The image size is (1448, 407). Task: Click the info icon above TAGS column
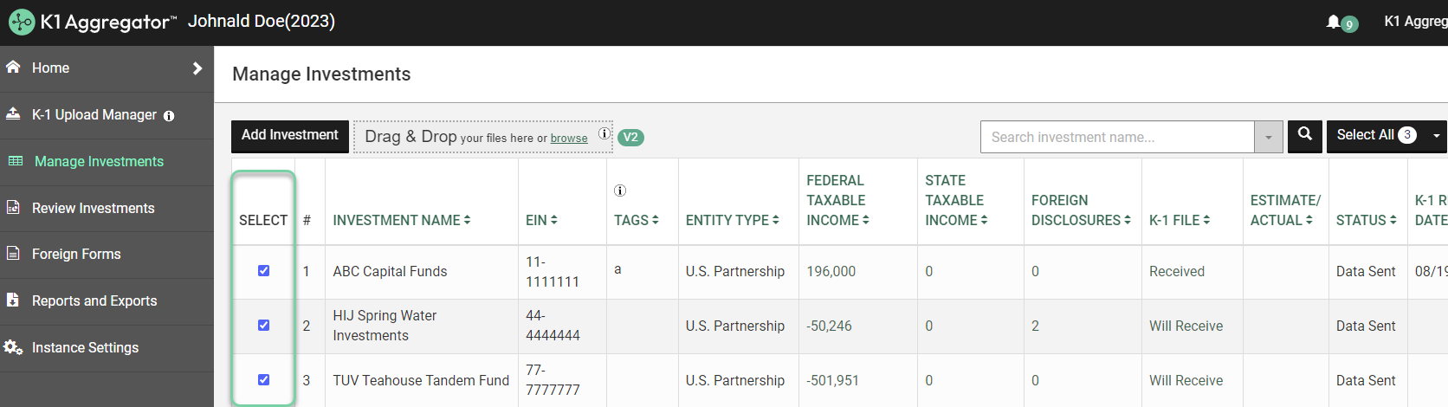[x=620, y=191]
